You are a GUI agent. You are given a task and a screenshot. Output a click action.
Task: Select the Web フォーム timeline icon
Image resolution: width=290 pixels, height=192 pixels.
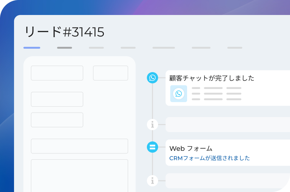(x=152, y=147)
